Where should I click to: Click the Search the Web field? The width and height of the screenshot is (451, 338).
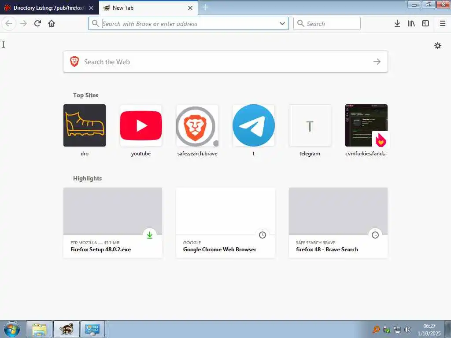225,62
